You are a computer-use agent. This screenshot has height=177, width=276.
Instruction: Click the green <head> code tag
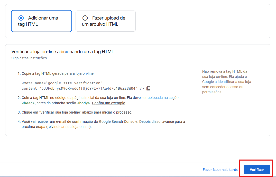point(28,103)
